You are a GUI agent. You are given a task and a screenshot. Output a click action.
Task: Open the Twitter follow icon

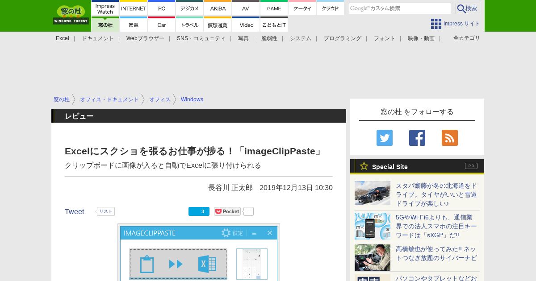(x=385, y=138)
